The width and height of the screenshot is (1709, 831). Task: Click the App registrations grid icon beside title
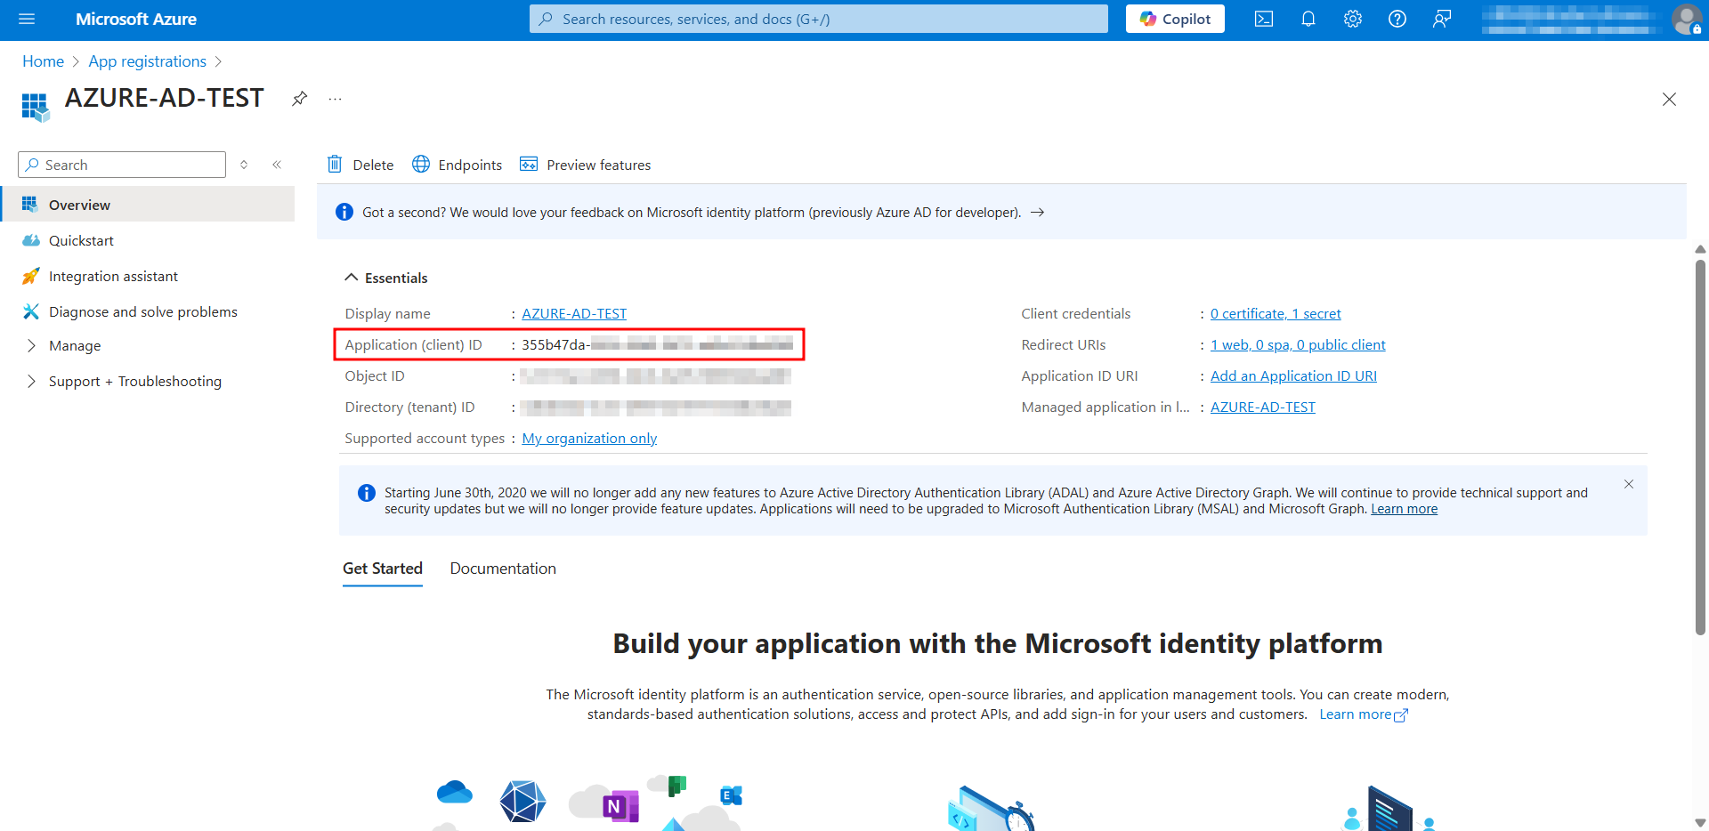[x=36, y=107]
